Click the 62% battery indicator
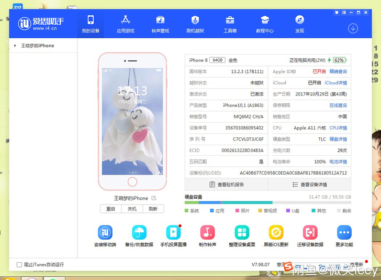The image size is (381, 280). point(340,60)
